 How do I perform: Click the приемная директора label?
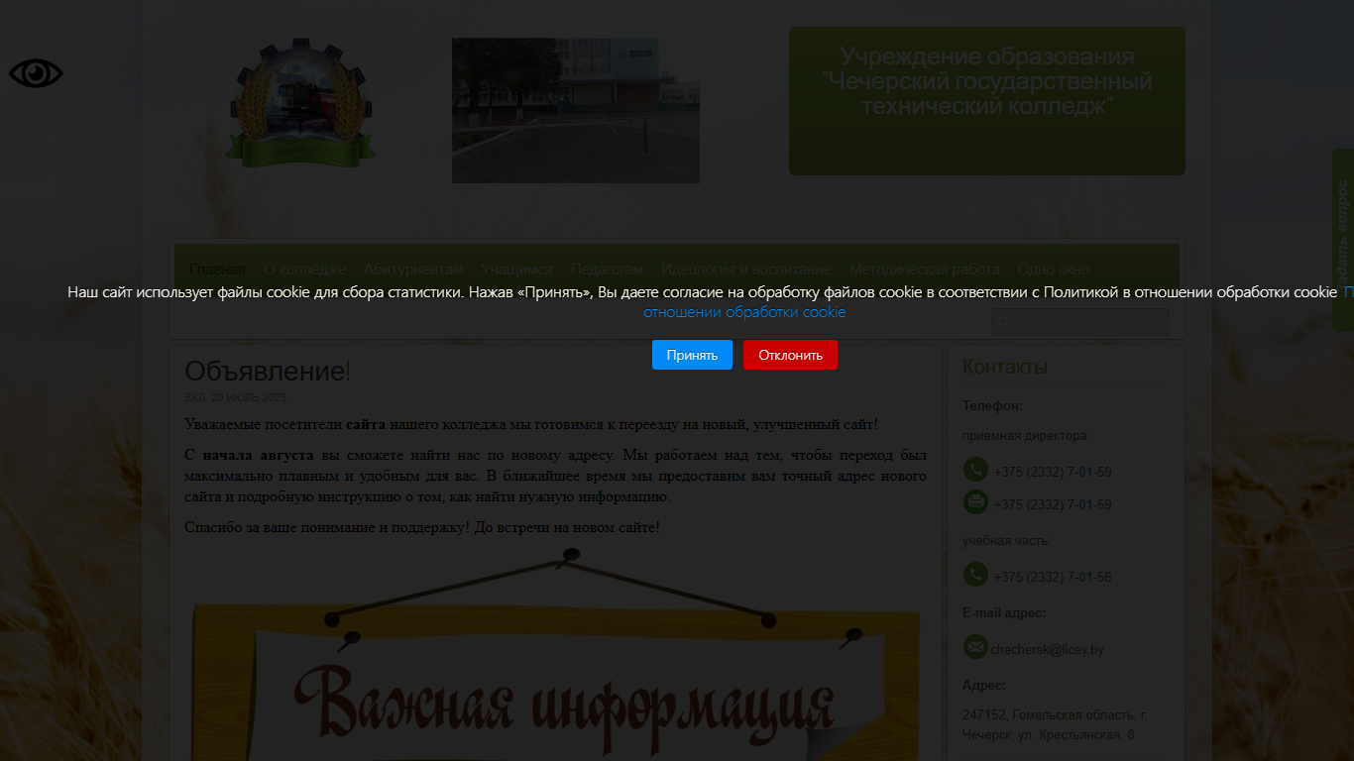pyautogui.click(x=1025, y=436)
